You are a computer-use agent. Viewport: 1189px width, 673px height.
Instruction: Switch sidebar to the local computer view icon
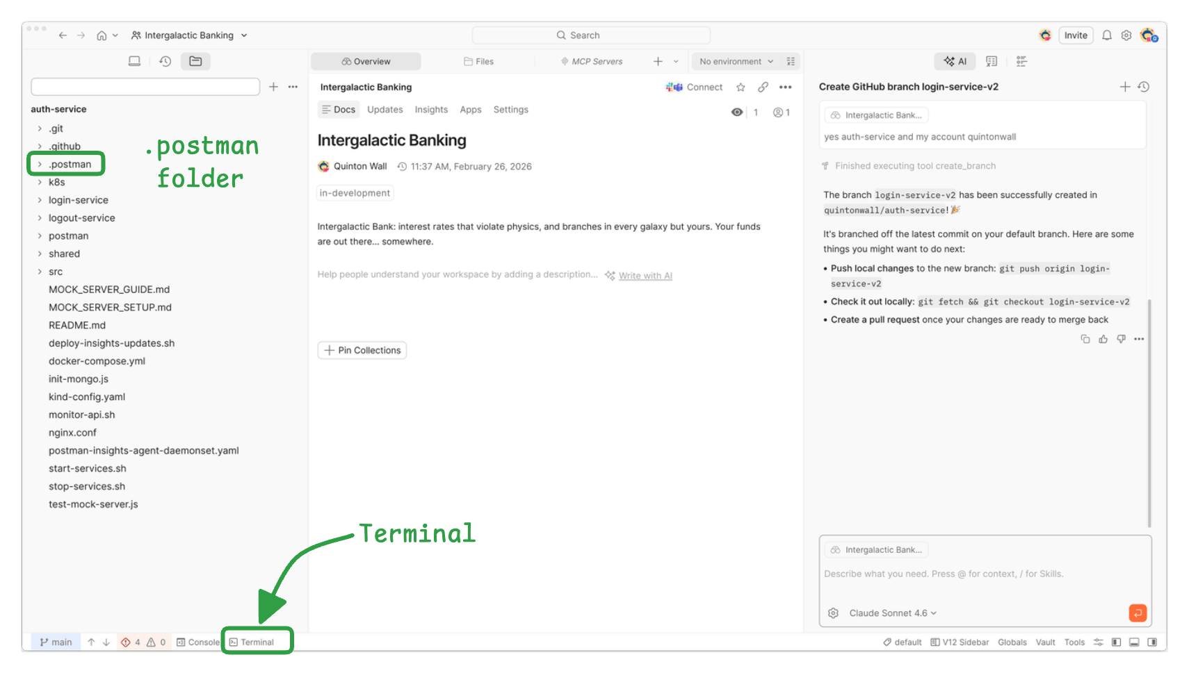[134, 61]
